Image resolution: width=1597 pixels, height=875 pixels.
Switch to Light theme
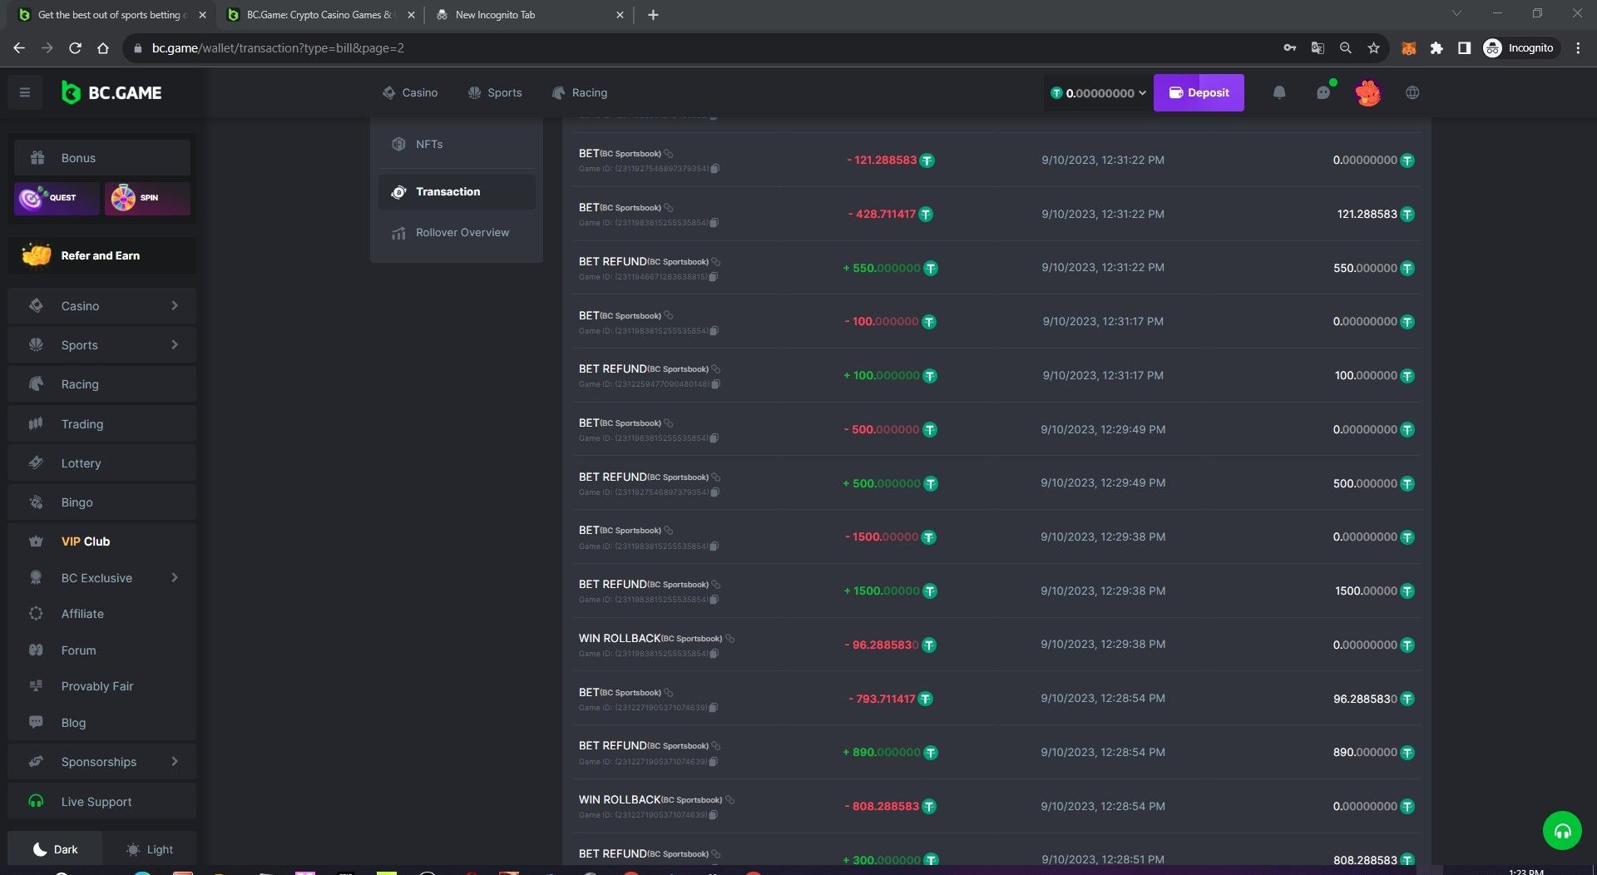[x=150, y=849]
